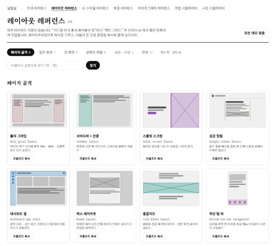This screenshot has width=274, height=246.
Task: Select the 풀블리드 wireframe preview
Action: pos(171,188)
